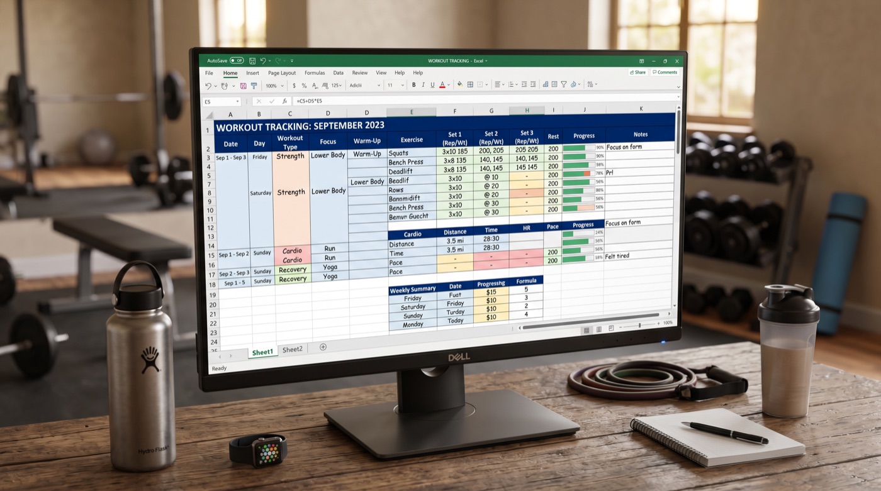Viewport: 881px width, 491px height.
Task: Collapse the ribbon with the chevron
Action: pos(678,87)
